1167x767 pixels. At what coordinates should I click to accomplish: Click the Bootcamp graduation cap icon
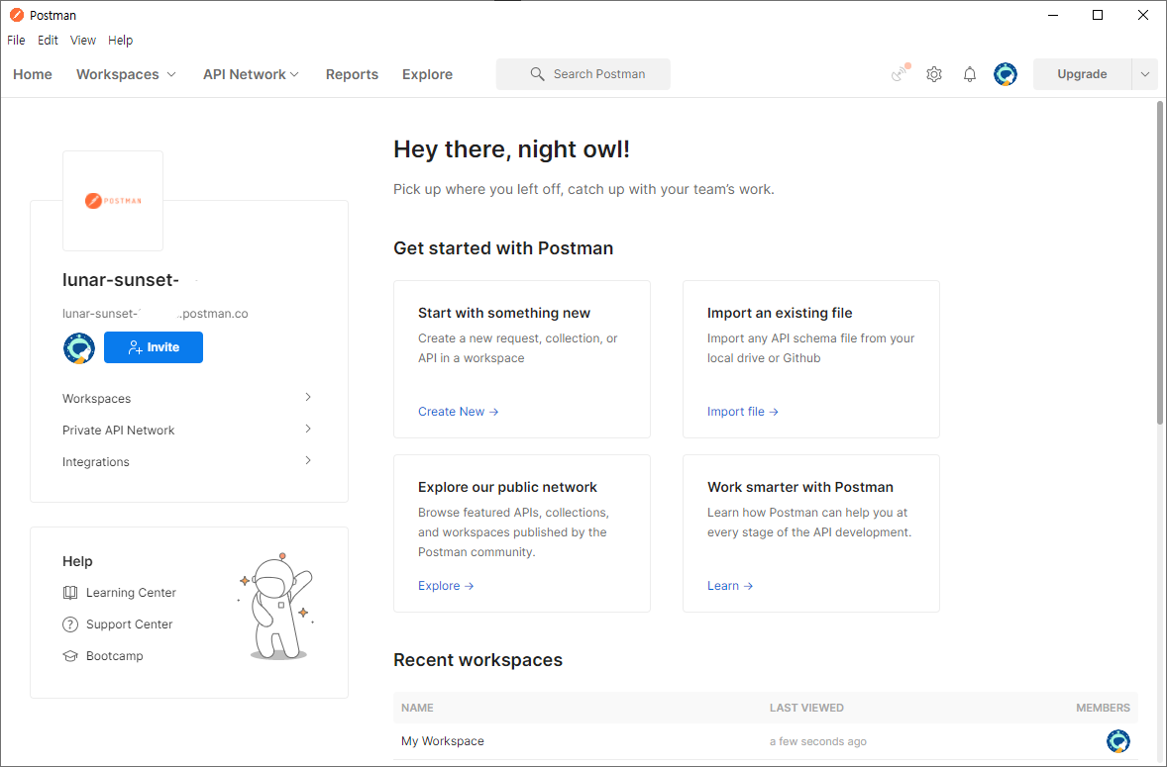(x=70, y=655)
